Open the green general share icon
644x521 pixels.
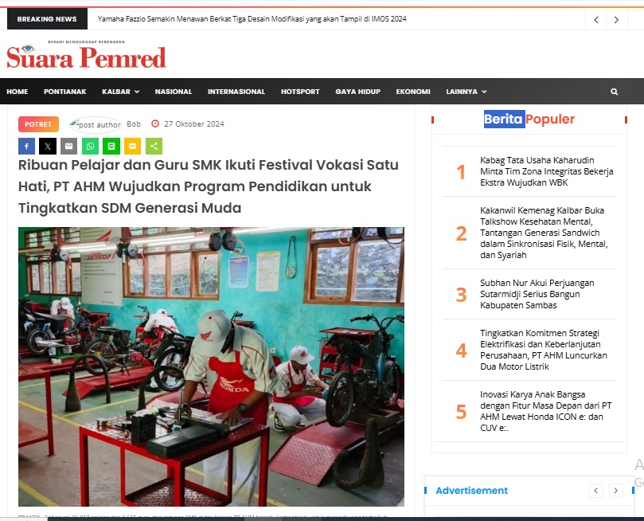coord(154,147)
